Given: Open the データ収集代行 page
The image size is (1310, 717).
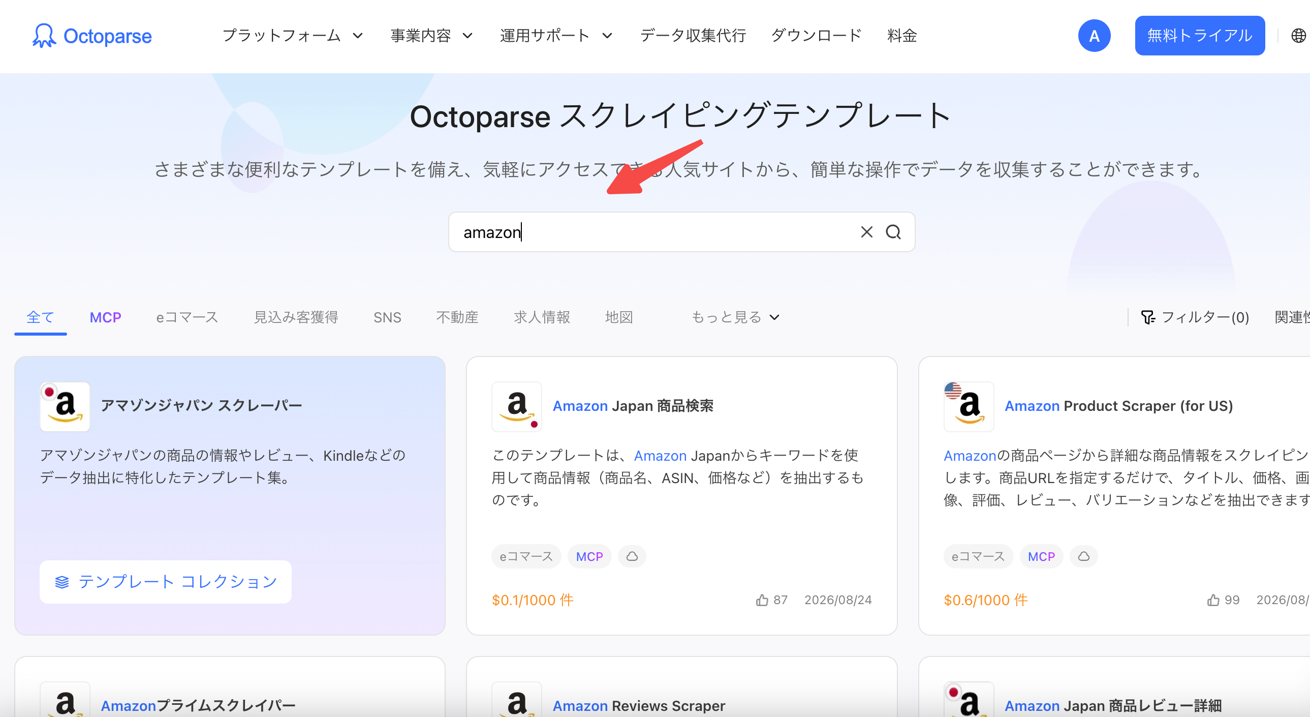Looking at the screenshot, I should pyautogui.click(x=693, y=36).
